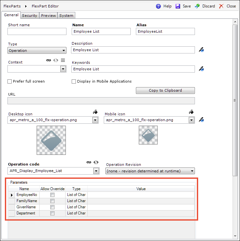Click the EmployeeNo parameter name cell
The width and height of the screenshot is (240, 241).
click(27, 195)
